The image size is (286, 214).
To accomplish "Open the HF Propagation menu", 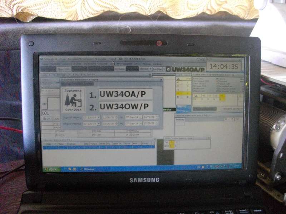I will click(x=125, y=64).
